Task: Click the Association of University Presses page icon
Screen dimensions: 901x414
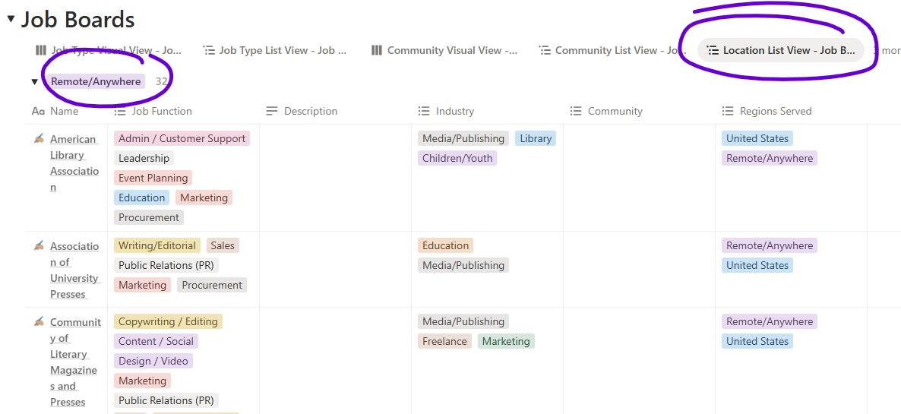Action: [39, 246]
